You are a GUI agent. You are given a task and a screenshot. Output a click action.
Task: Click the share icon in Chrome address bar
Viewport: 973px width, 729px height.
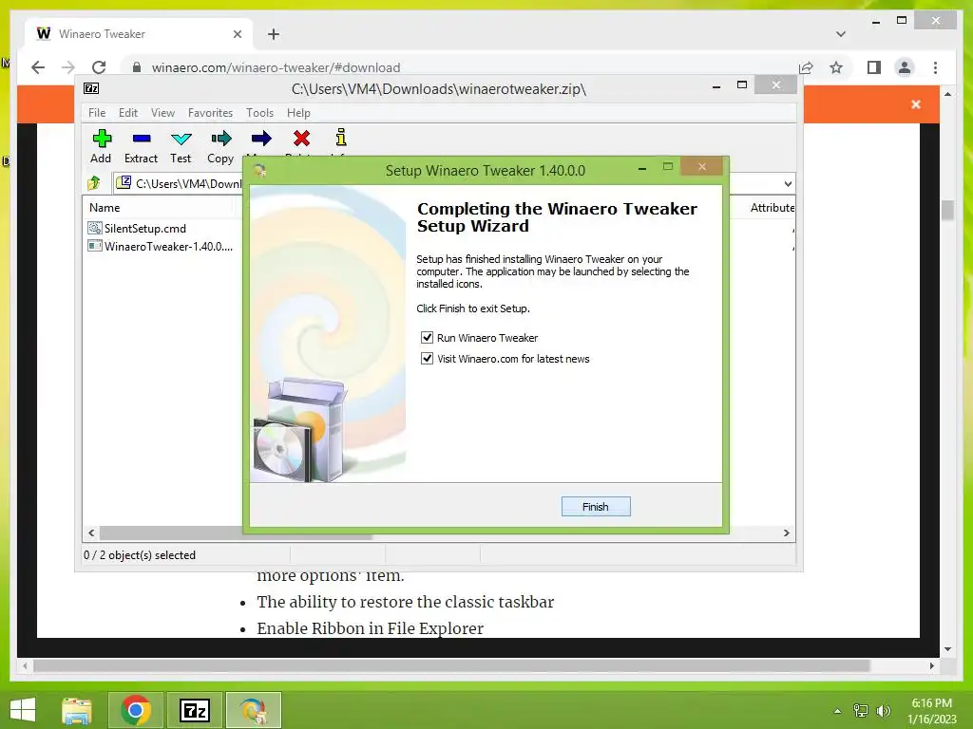pyautogui.click(x=806, y=67)
